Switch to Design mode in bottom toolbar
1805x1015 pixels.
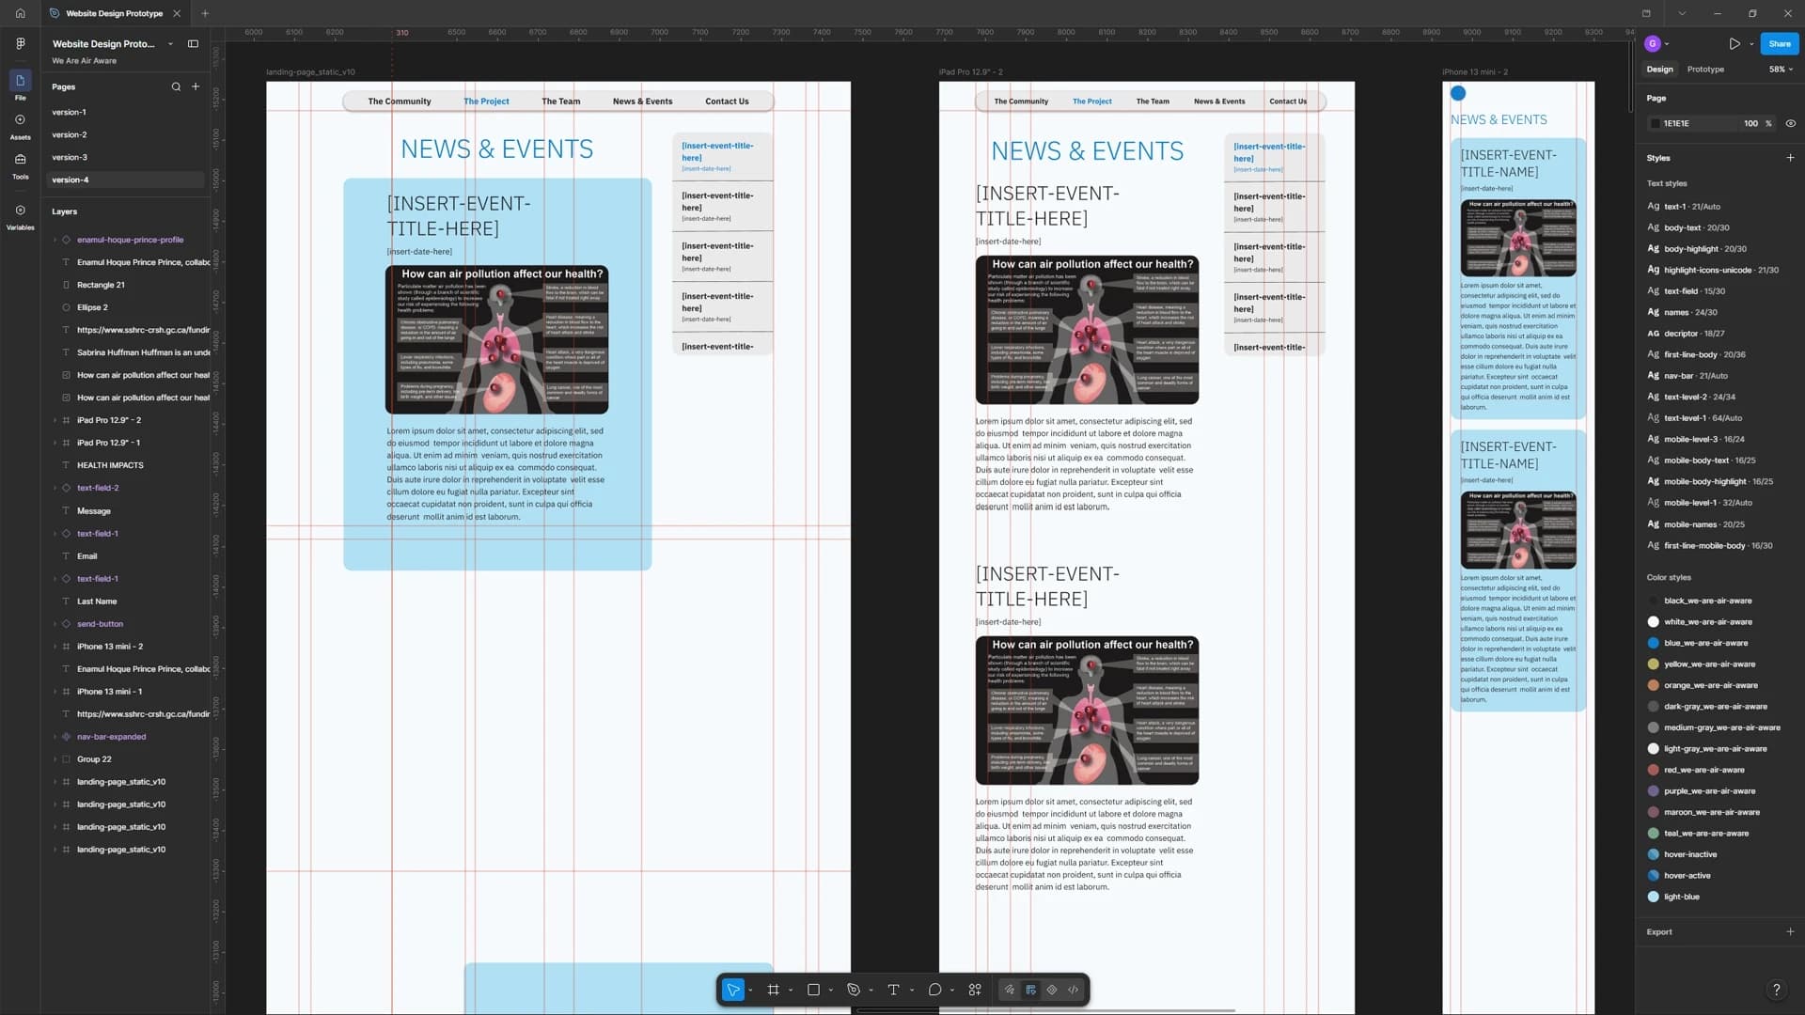pyautogui.click(x=1031, y=990)
